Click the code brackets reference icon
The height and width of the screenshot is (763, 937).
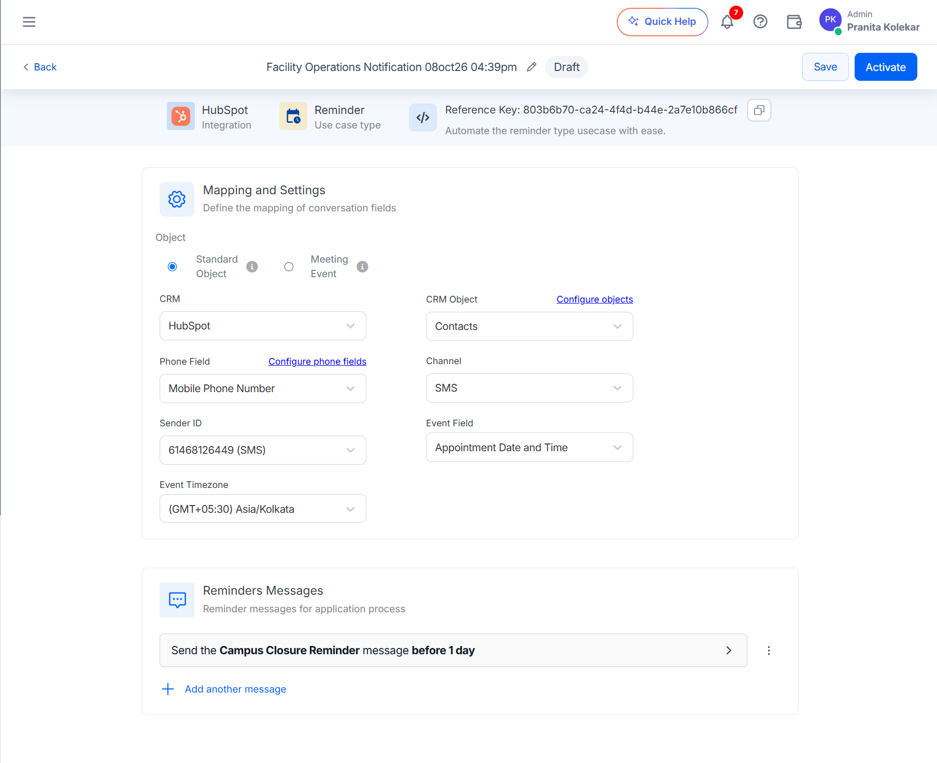[x=423, y=118]
